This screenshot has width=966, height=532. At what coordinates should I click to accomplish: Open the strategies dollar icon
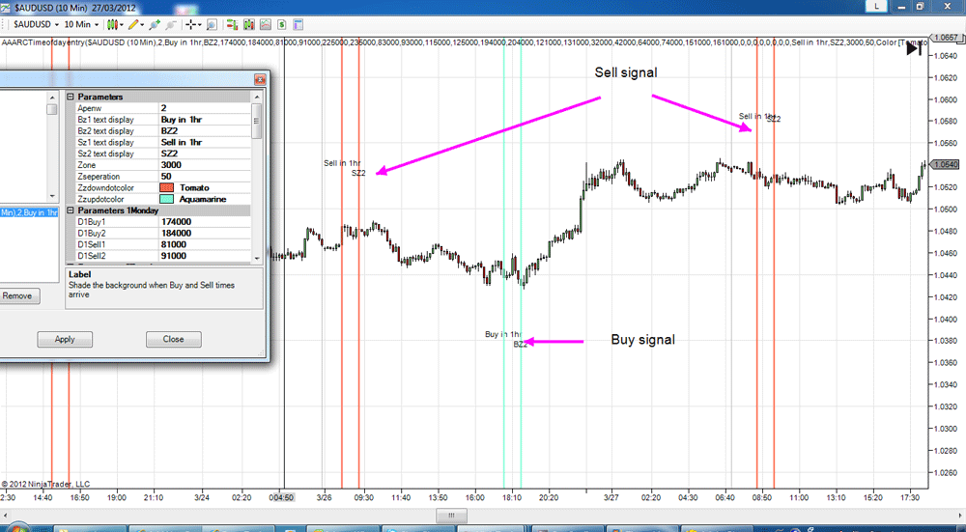(281, 25)
